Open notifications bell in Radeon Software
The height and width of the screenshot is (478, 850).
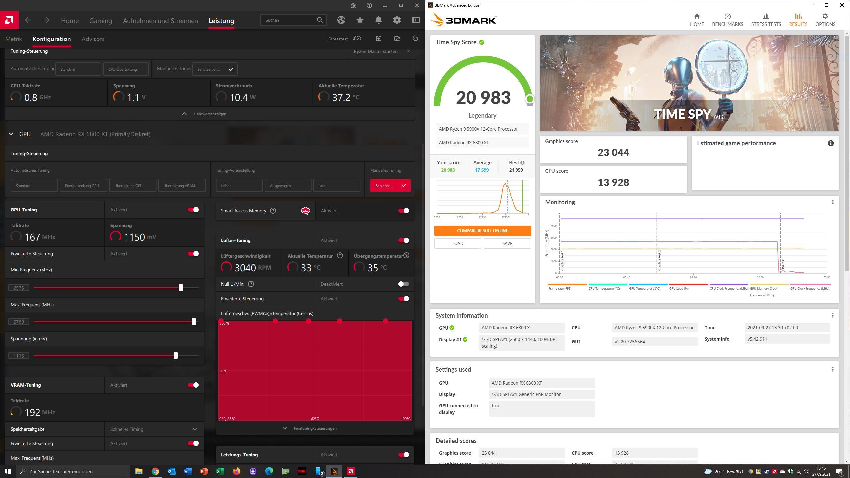pos(378,20)
